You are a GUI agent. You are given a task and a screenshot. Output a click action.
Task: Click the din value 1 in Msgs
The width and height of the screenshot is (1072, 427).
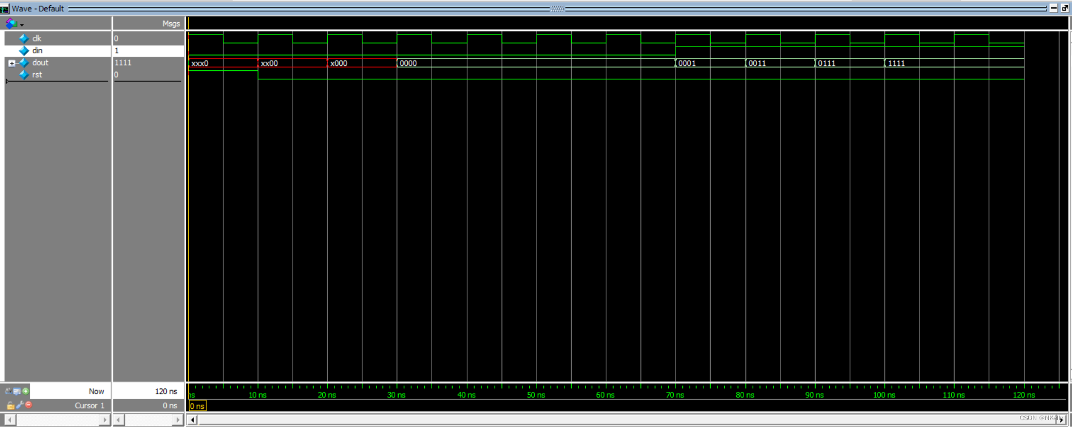click(x=117, y=50)
